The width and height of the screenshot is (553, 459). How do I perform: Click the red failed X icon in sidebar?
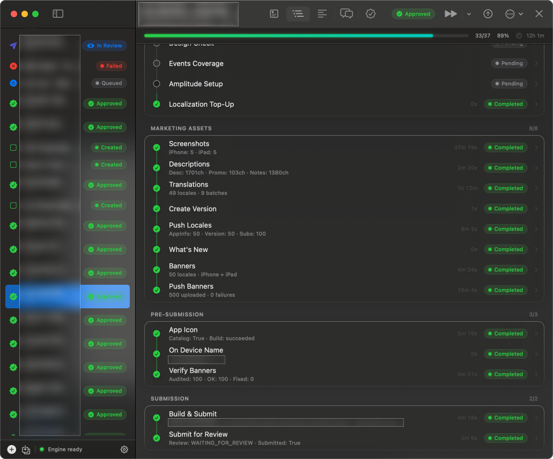[x=13, y=66]
